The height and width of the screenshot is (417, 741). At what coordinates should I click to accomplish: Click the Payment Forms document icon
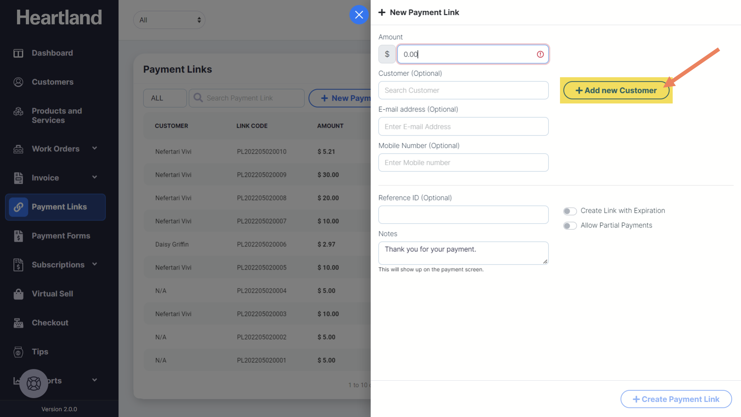tap(18, 236)
